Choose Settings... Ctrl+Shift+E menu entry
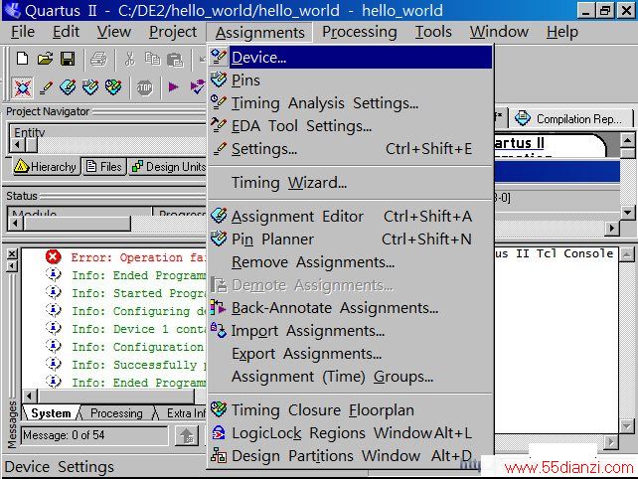This screenshot has width=638, height=479. coord(351,149)
